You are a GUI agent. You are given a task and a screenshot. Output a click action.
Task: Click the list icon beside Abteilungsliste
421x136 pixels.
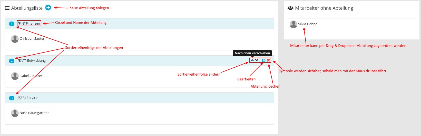pyautogui.click(x=7, y=8)
